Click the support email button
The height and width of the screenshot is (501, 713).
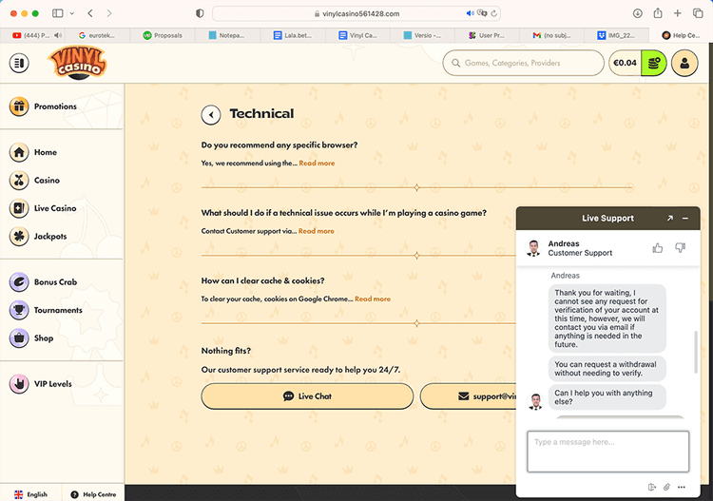click(x=469, y=396)
